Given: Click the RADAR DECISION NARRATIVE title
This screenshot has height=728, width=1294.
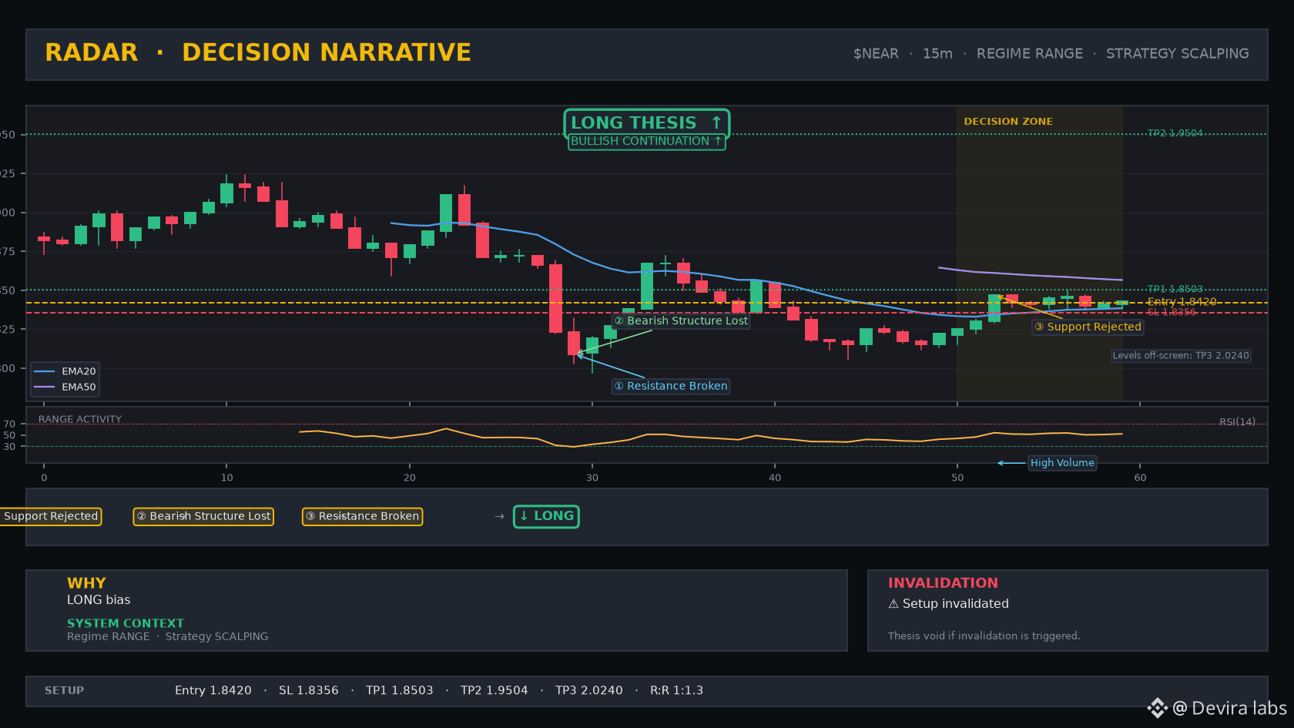Looking at the screenshot, I should pyautogui.click(x=258, y=52).
